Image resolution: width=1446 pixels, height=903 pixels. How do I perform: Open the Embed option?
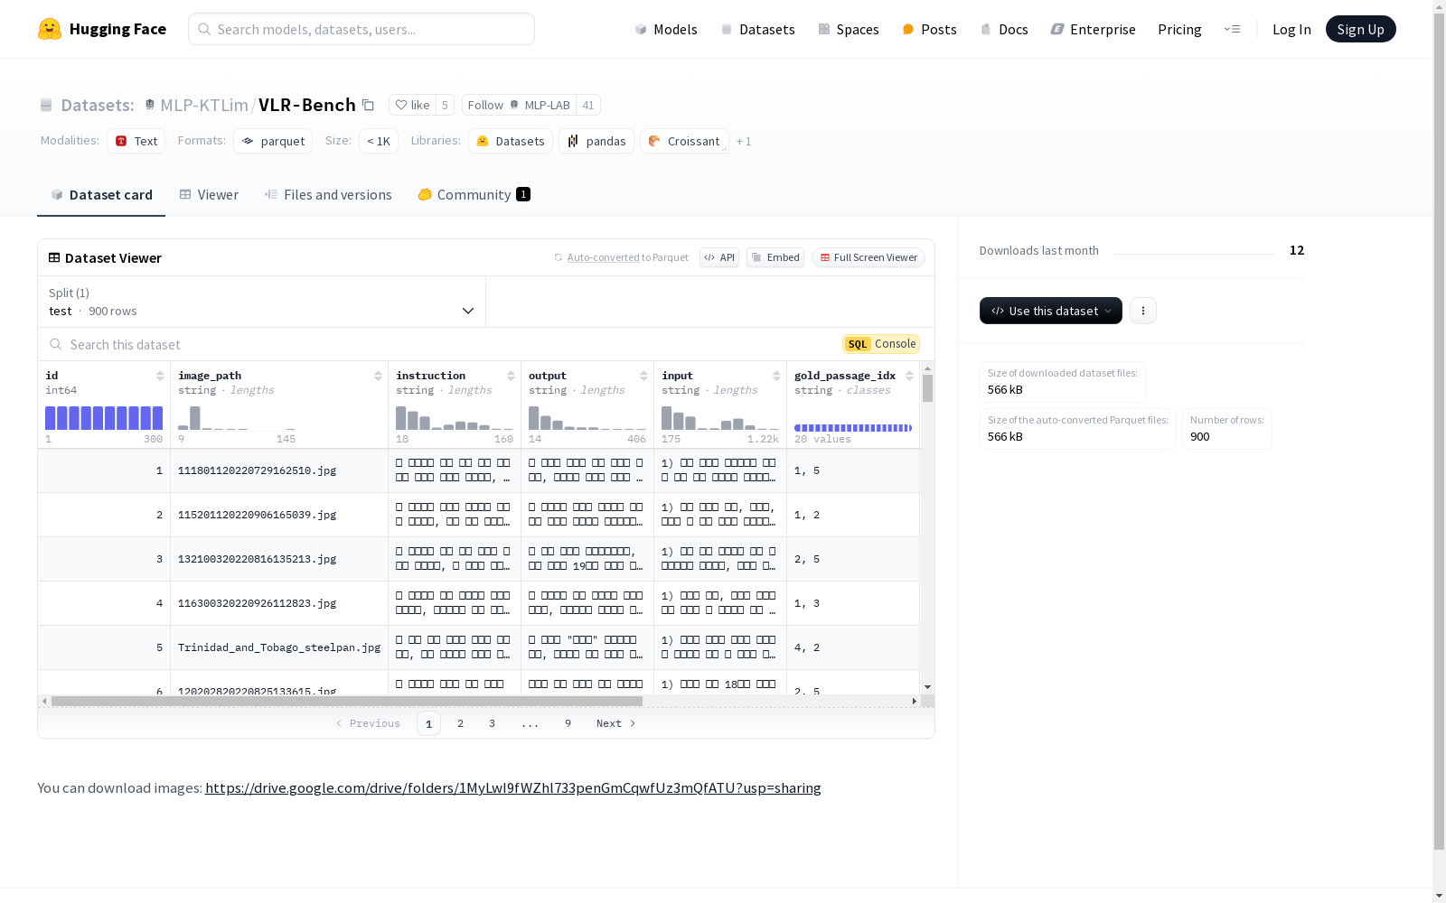(x=775, y=257)
